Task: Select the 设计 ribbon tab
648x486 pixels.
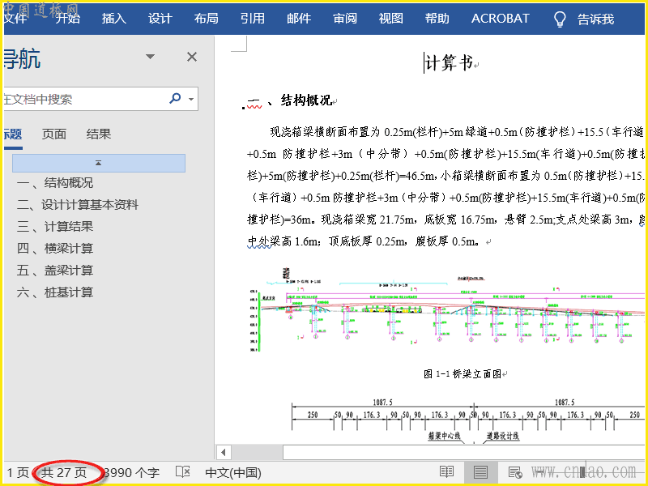Action: pyautogui.click(x=160, y=18)
